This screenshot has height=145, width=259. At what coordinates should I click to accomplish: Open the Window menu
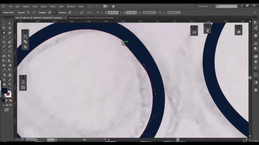pyautogui.click(x=71, y=6)
